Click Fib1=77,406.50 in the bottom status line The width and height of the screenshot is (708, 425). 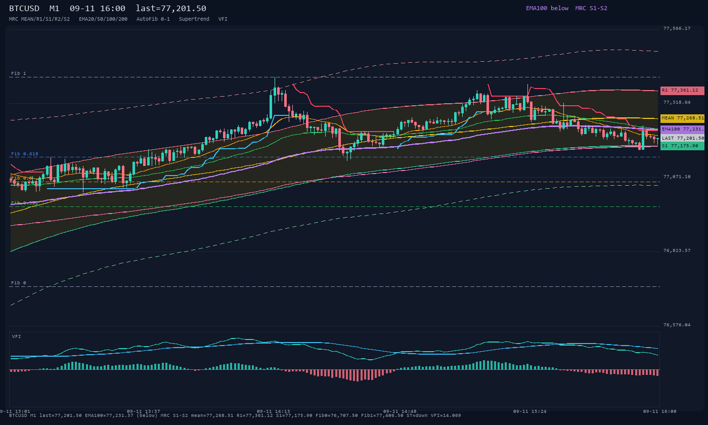pos(382,415)
